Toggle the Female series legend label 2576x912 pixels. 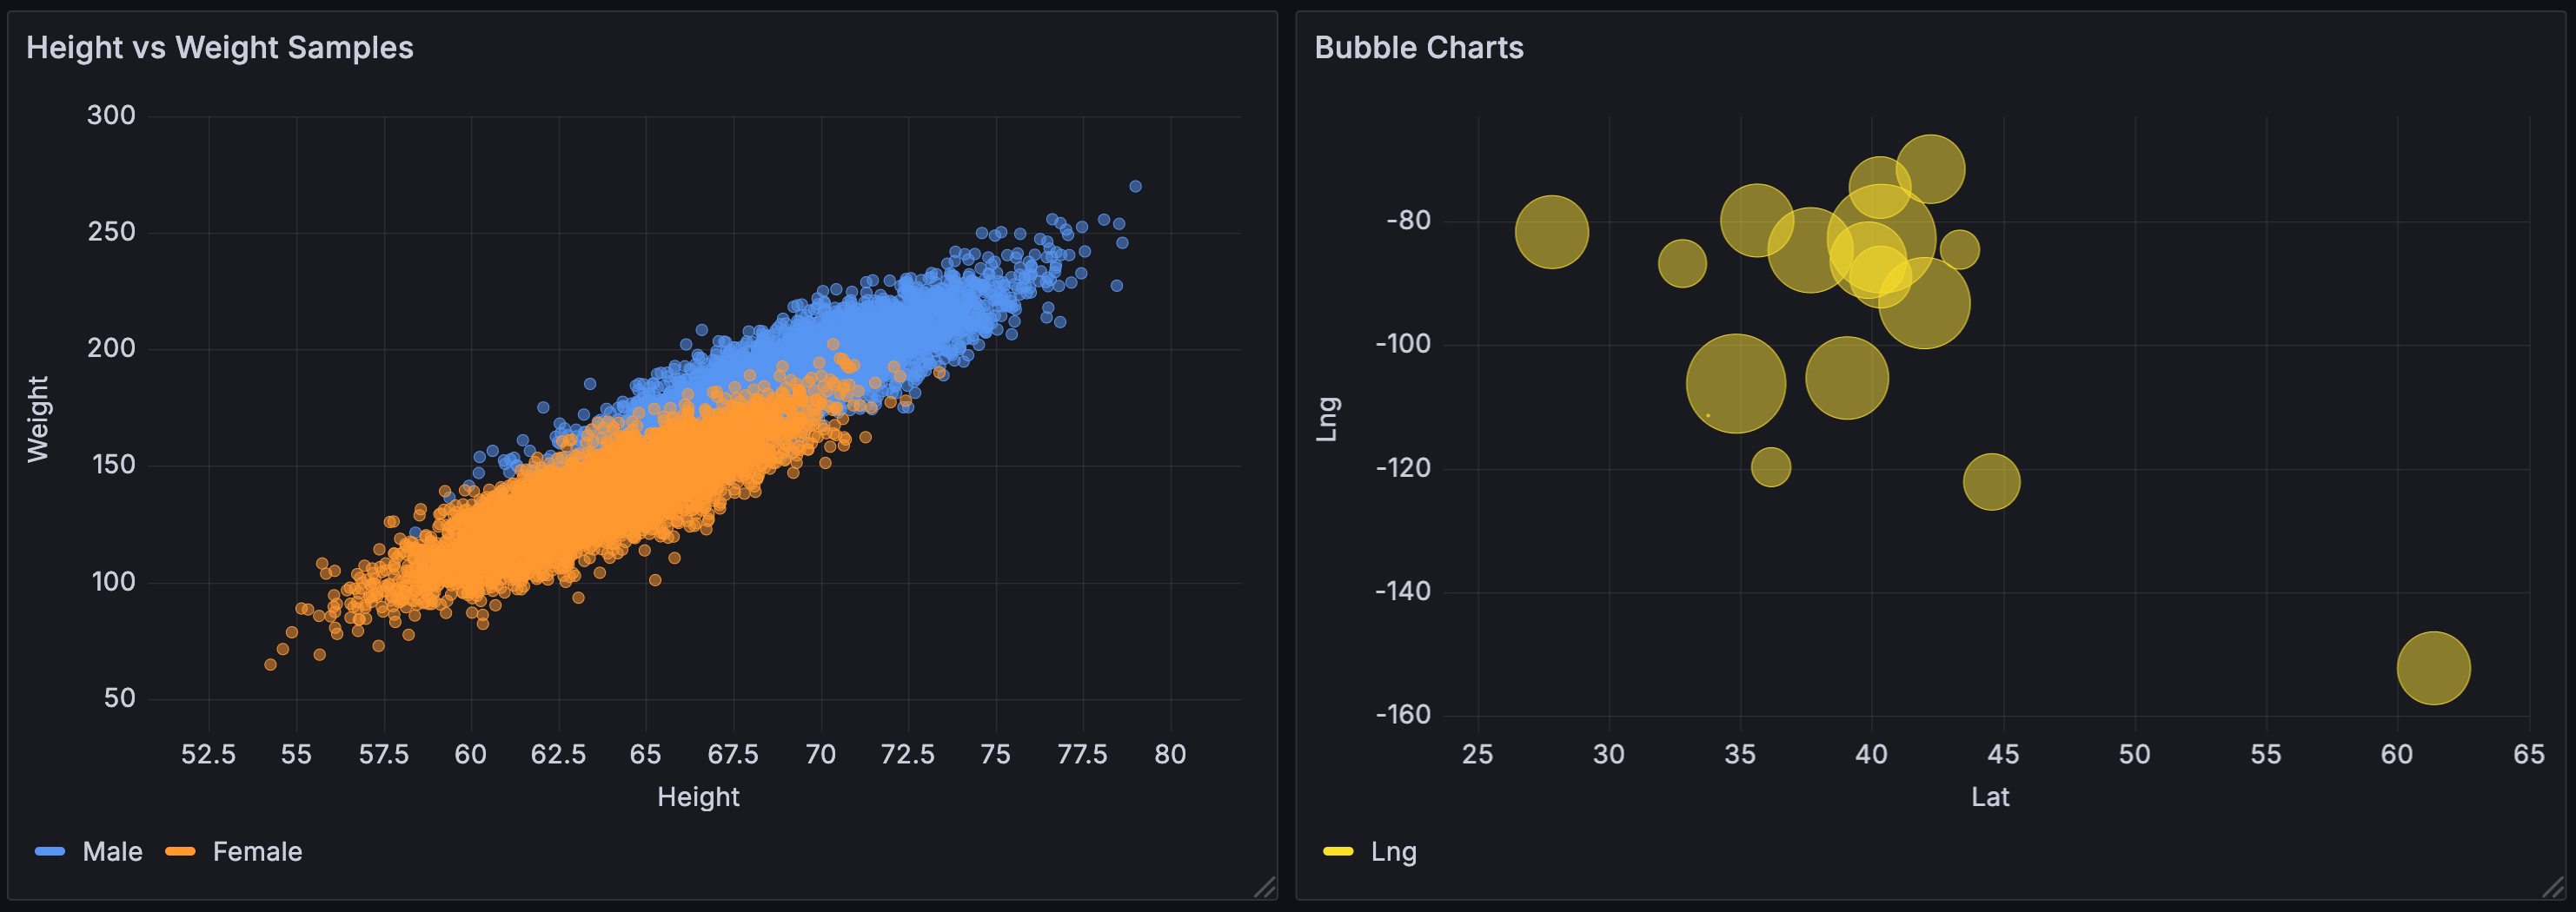tap(257, 851)
